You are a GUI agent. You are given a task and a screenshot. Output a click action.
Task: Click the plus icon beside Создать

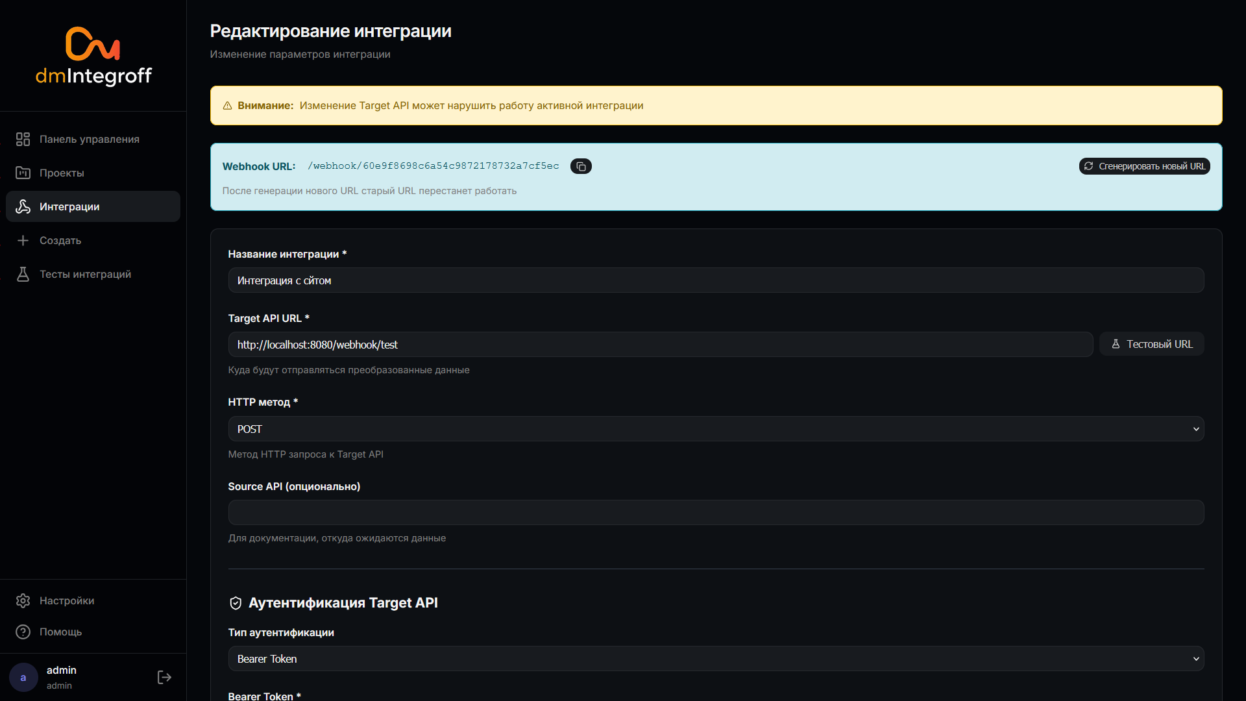23,241
